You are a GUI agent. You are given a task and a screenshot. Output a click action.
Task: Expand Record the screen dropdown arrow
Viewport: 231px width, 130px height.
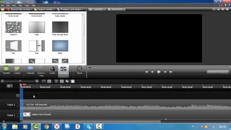tap(32, 9)
